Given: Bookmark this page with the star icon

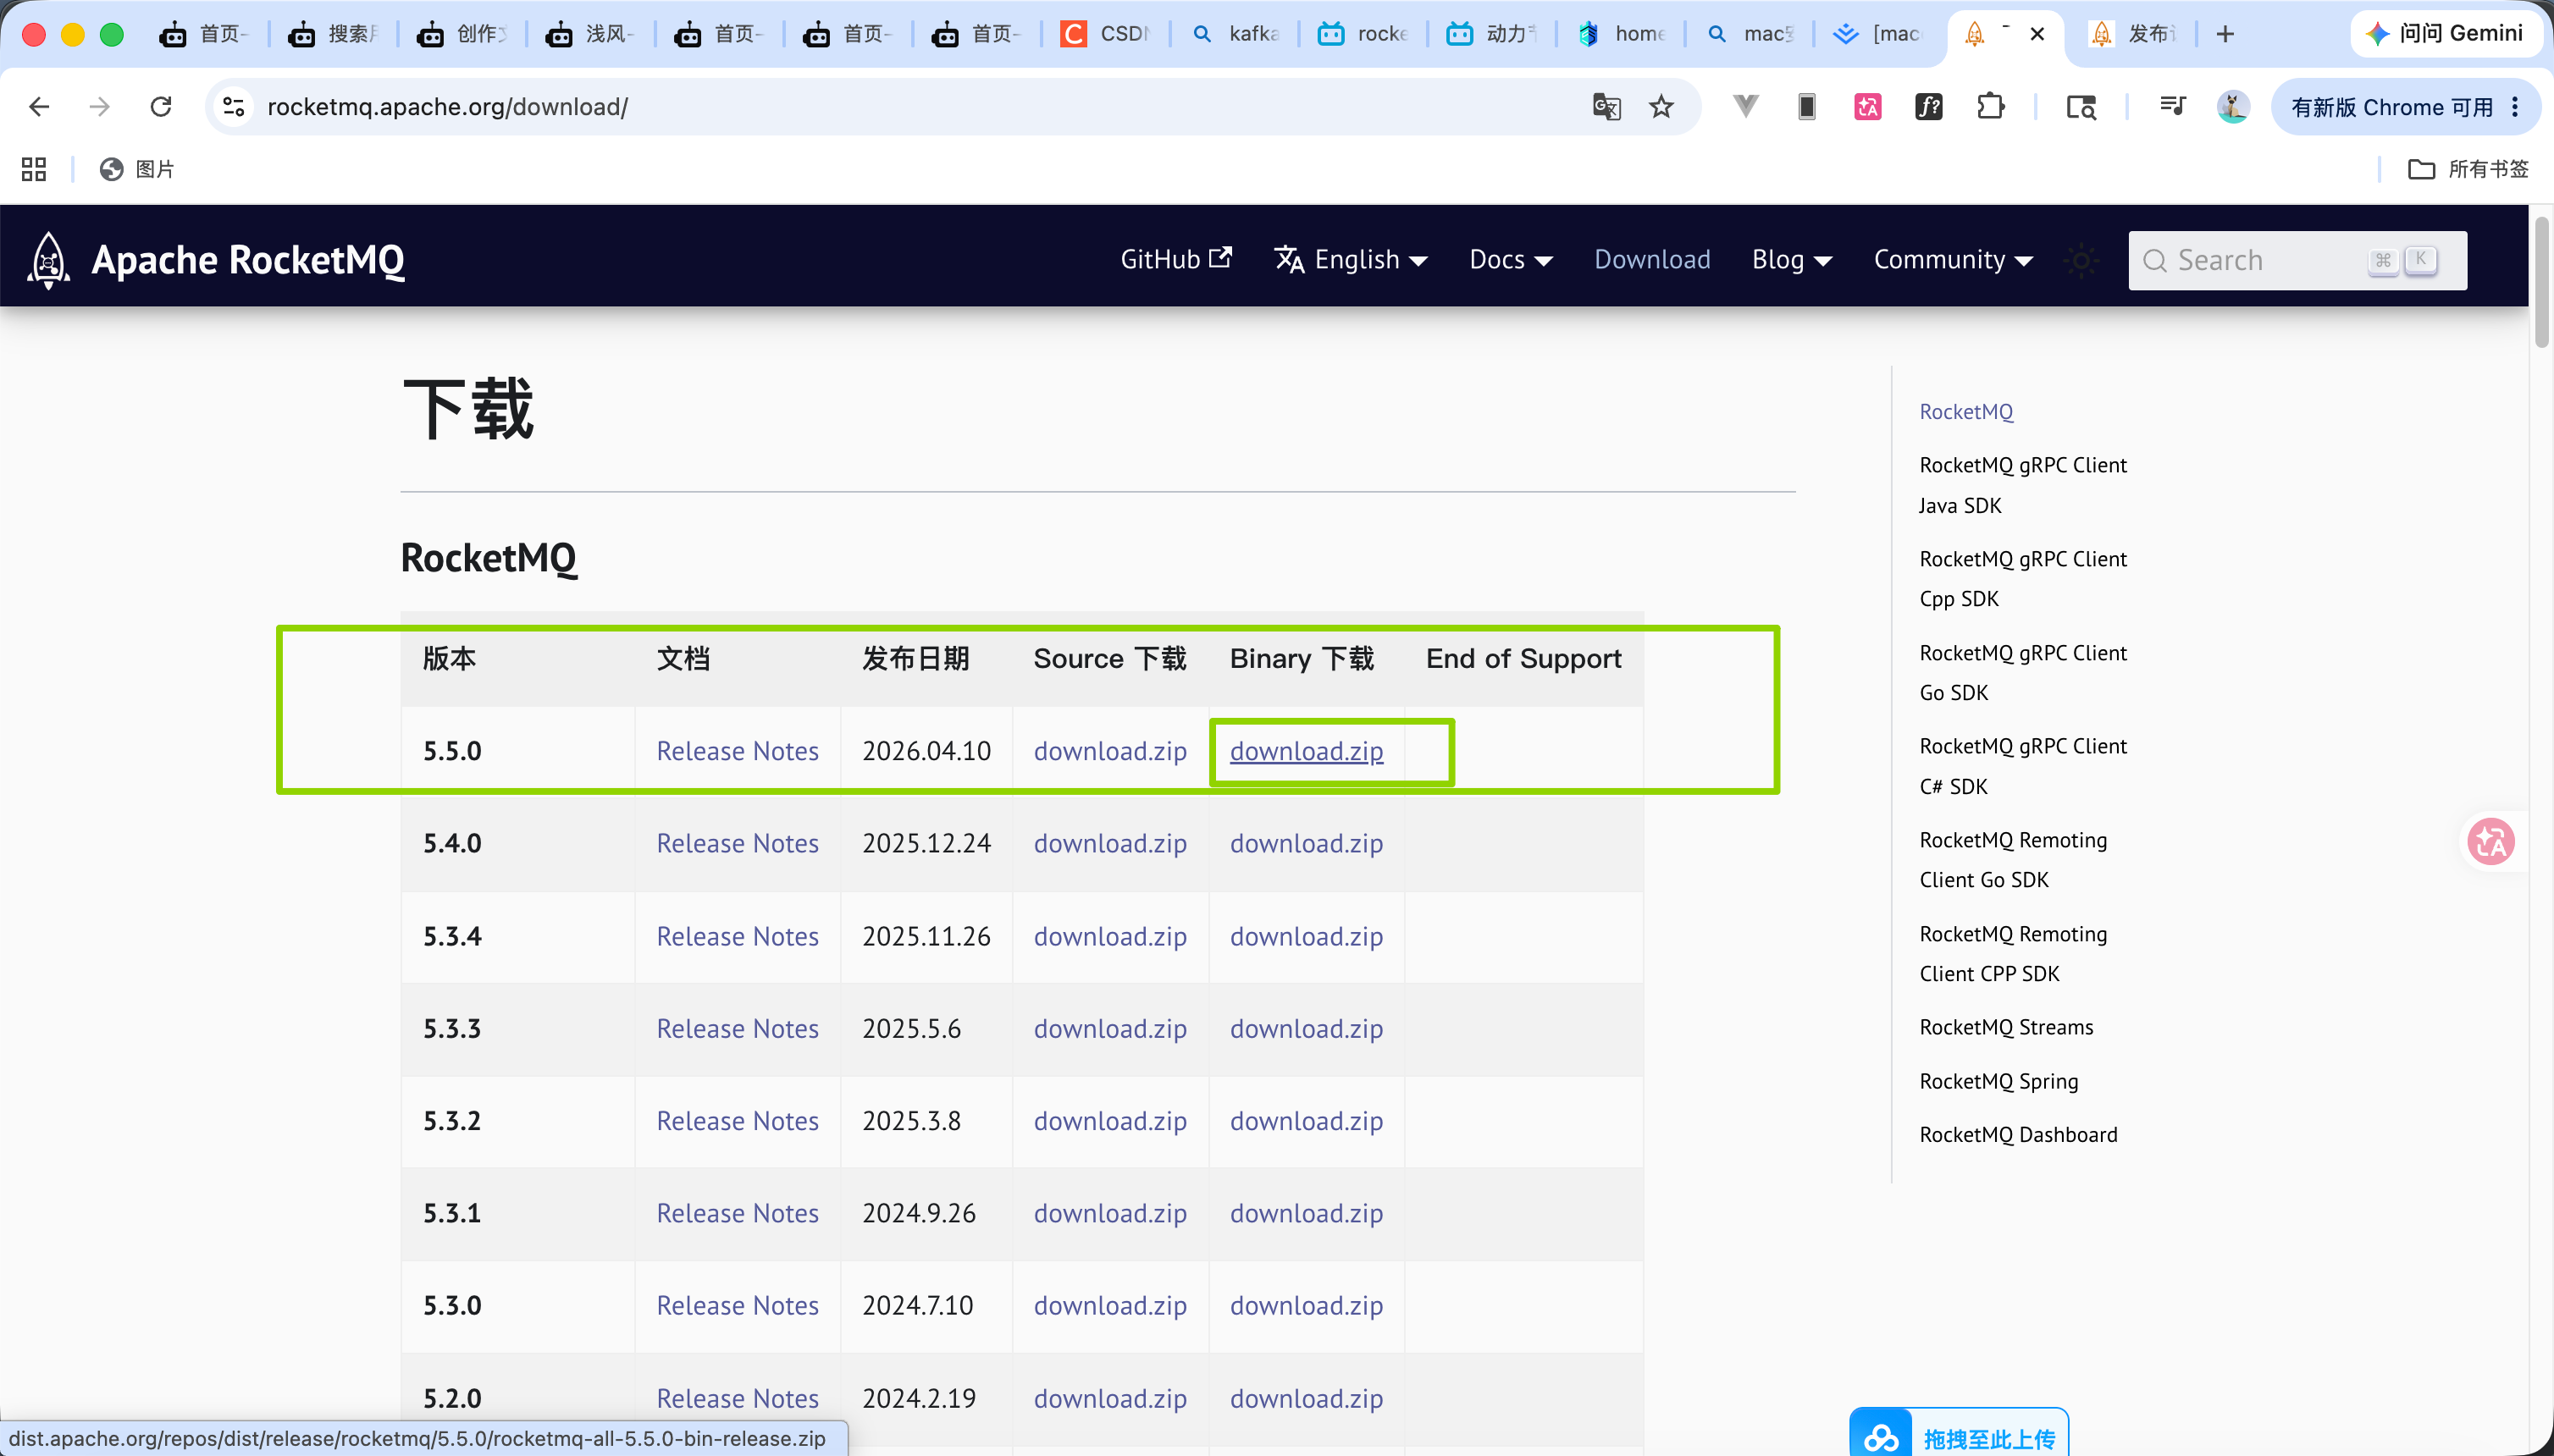Looking at the screenshot, I should [1661, 107].
